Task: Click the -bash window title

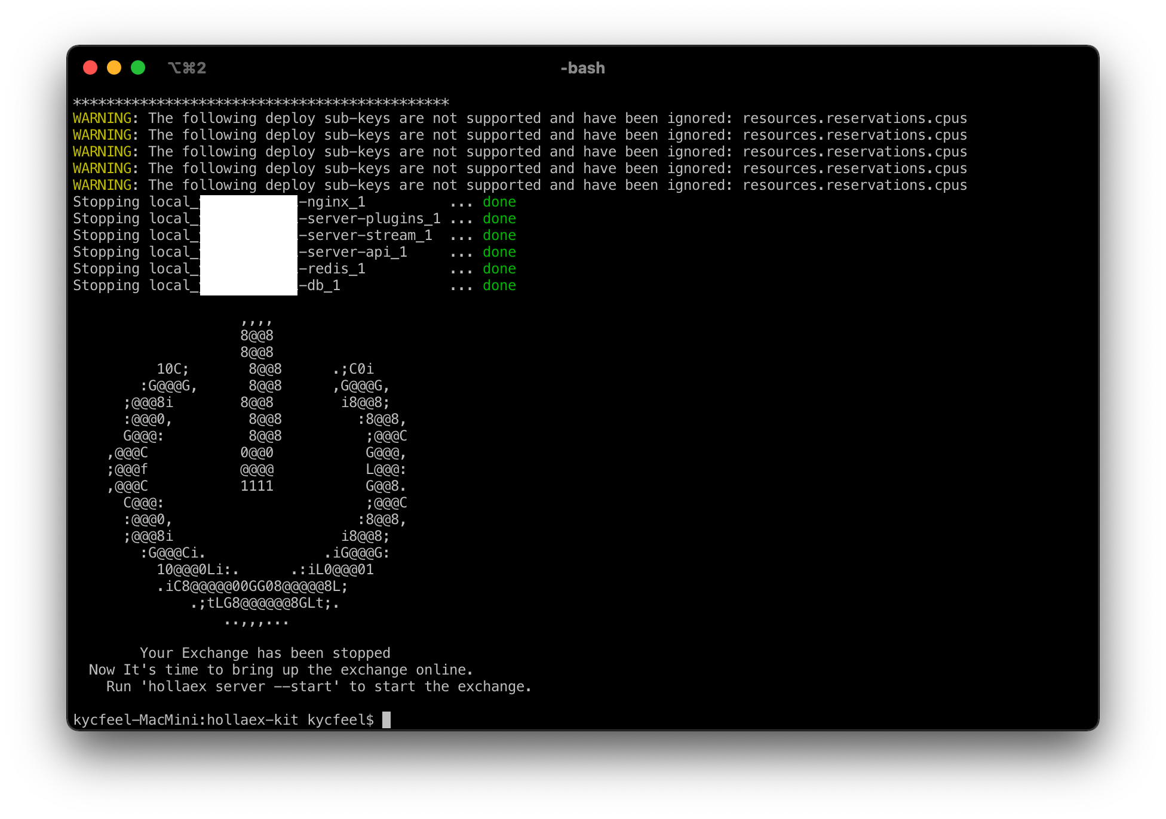Action: tap(582, 68)
